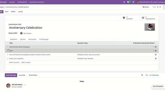Viewport: 165px width, 93px height.
Task: Click the TEST button
Action: (7, 12)
